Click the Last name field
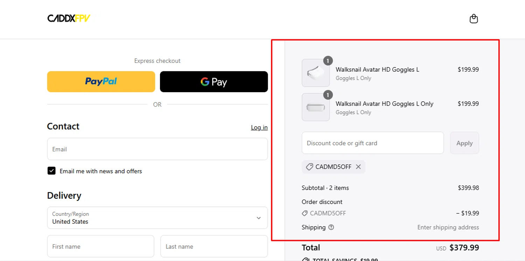This screenshot has height=261, width=525. (214, 246)
